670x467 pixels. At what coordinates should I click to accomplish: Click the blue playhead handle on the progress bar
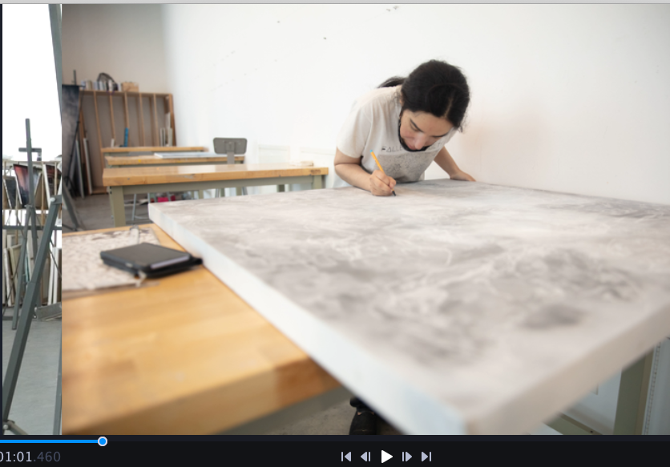pos(102,441)
